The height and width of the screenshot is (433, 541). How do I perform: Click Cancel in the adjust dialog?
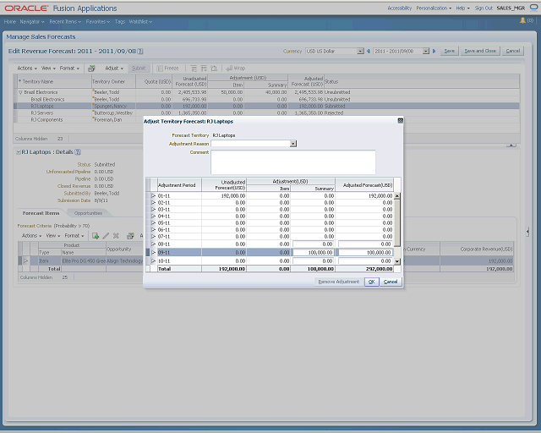click(x=391, y=282)
